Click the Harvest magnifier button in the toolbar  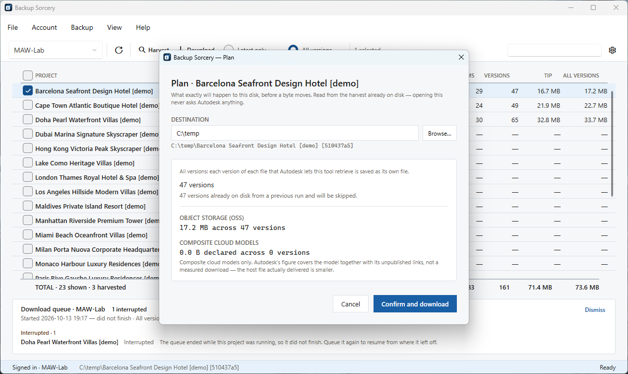(x=154, y=50)
